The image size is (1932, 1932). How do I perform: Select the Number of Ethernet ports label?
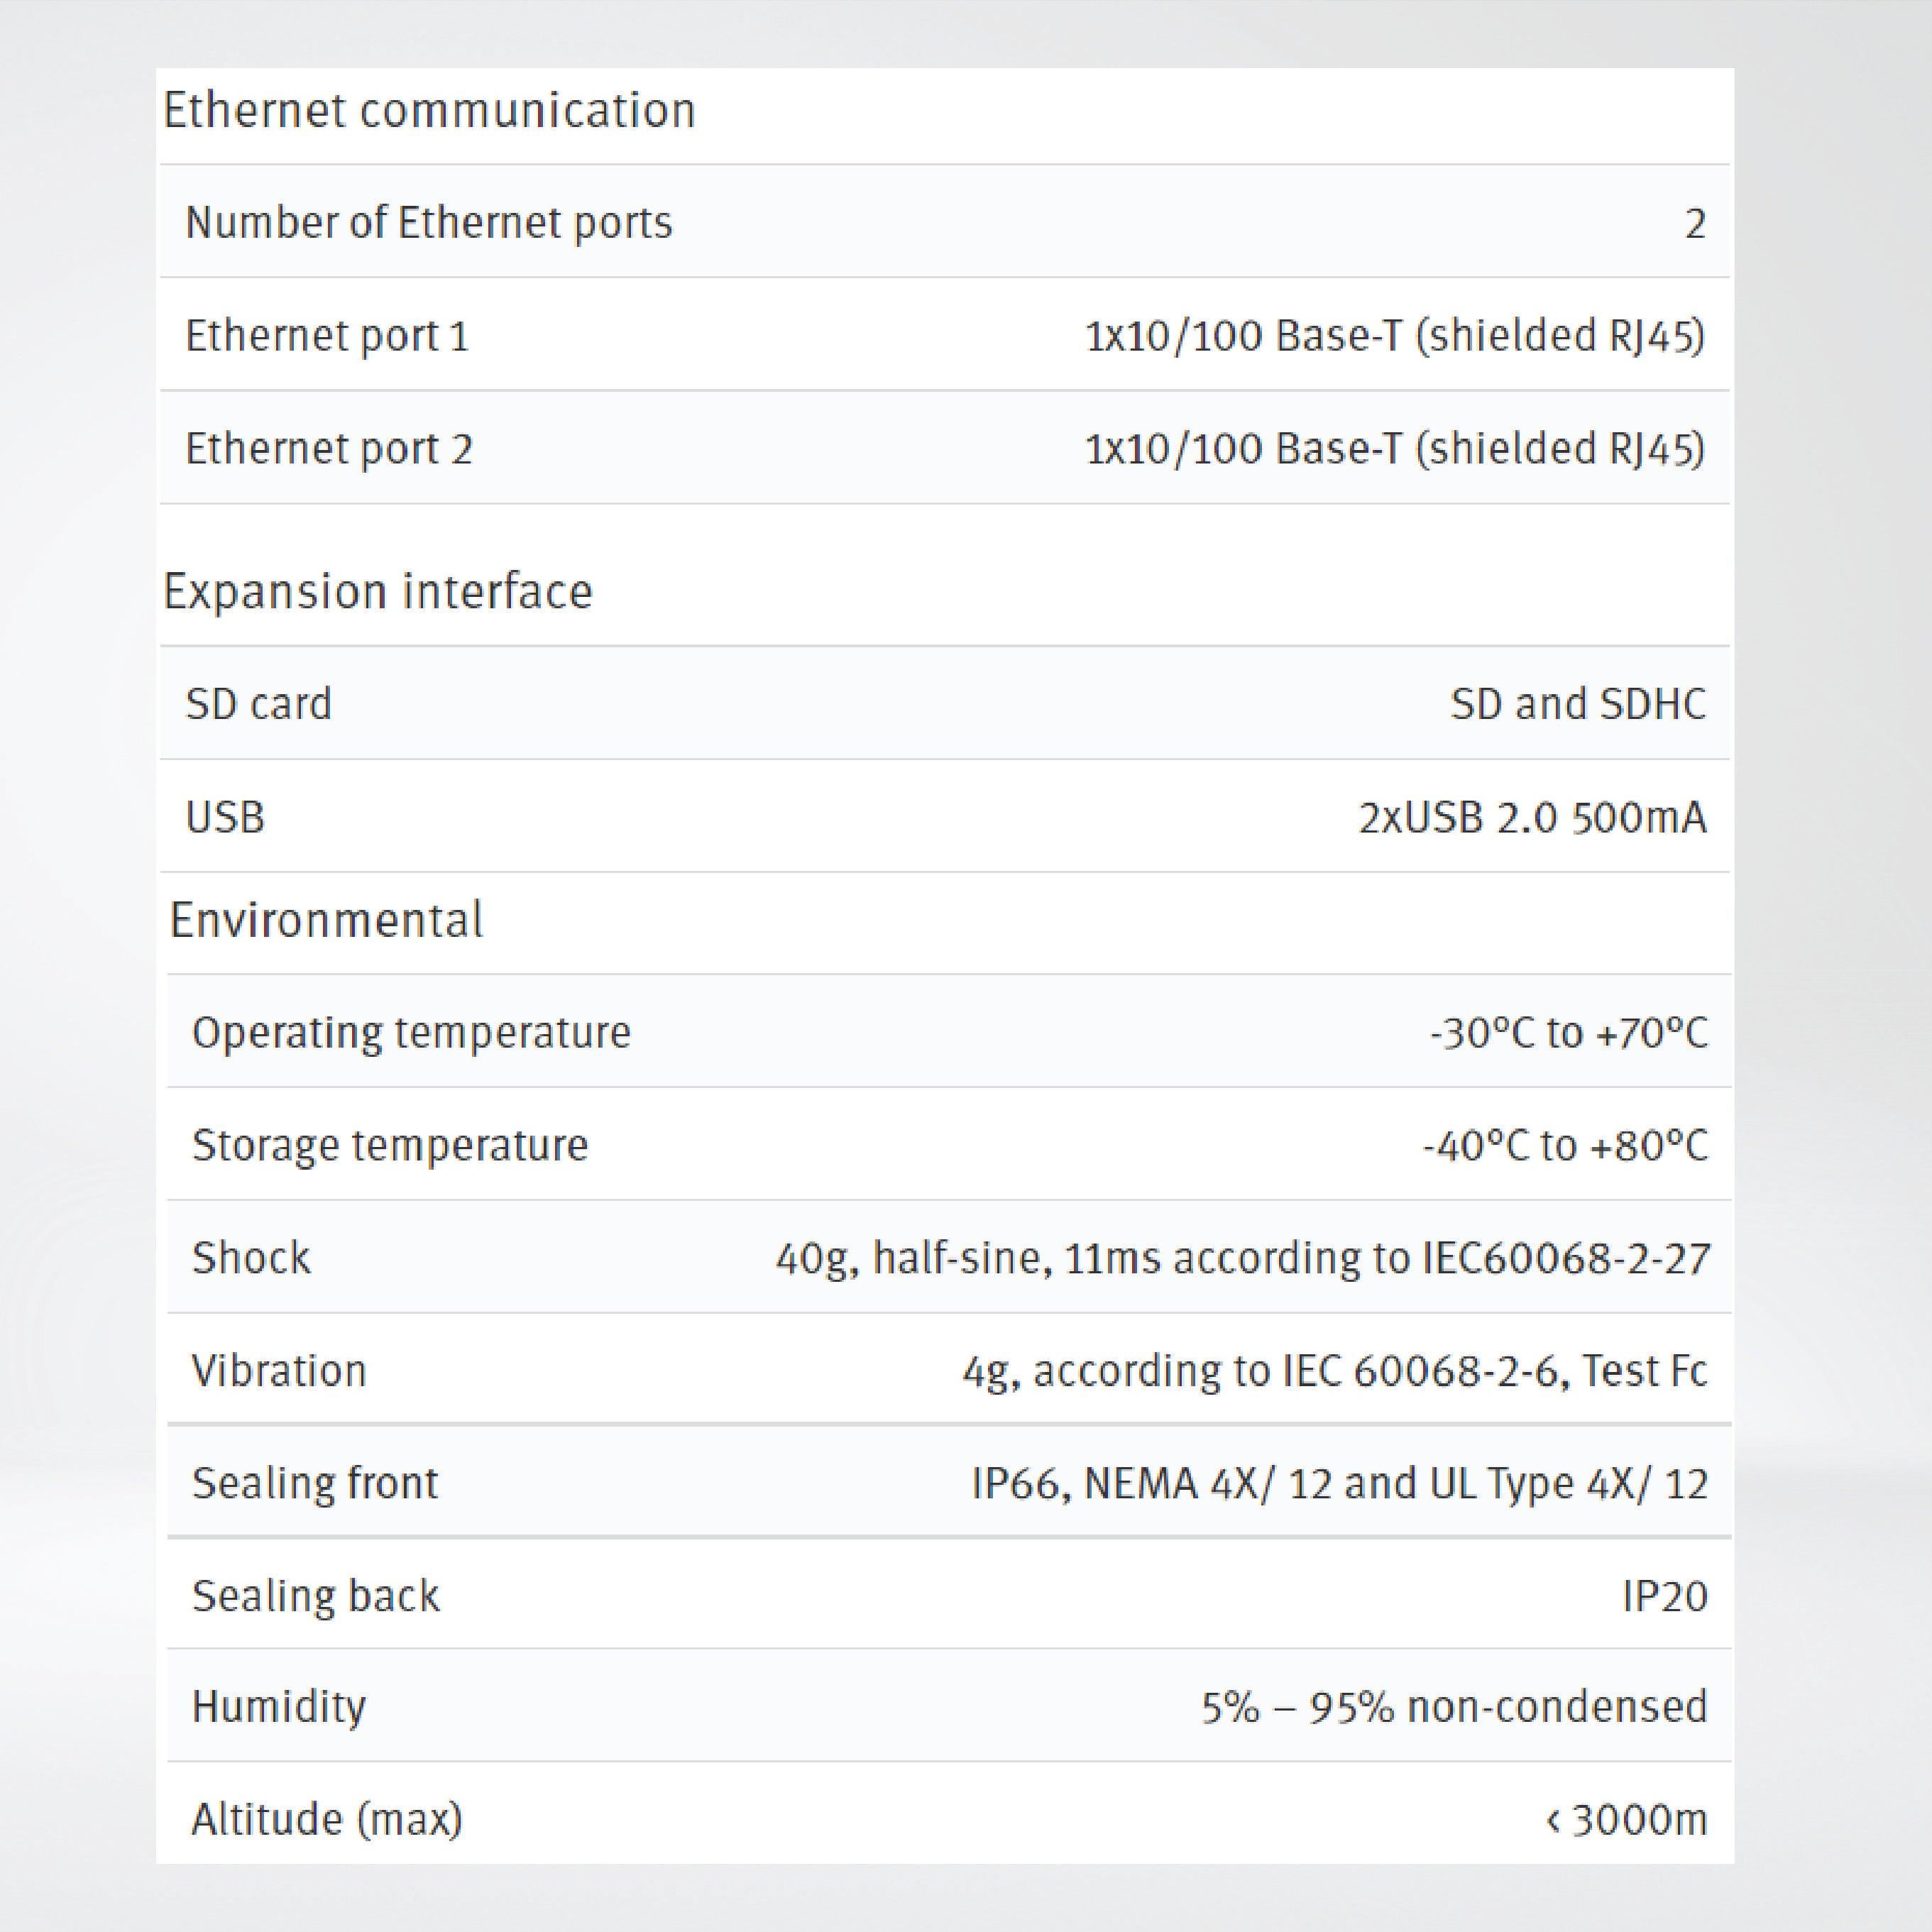coord(429,222)
